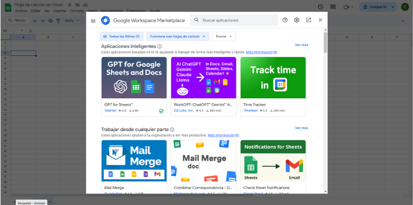Click info icon beside Aplicaciones inteligentes
Image resolution: width=413 pixels, height=205 pixels.
click(159, 47)
